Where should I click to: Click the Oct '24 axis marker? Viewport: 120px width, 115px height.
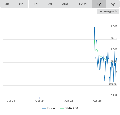click(x=40, y=101)
